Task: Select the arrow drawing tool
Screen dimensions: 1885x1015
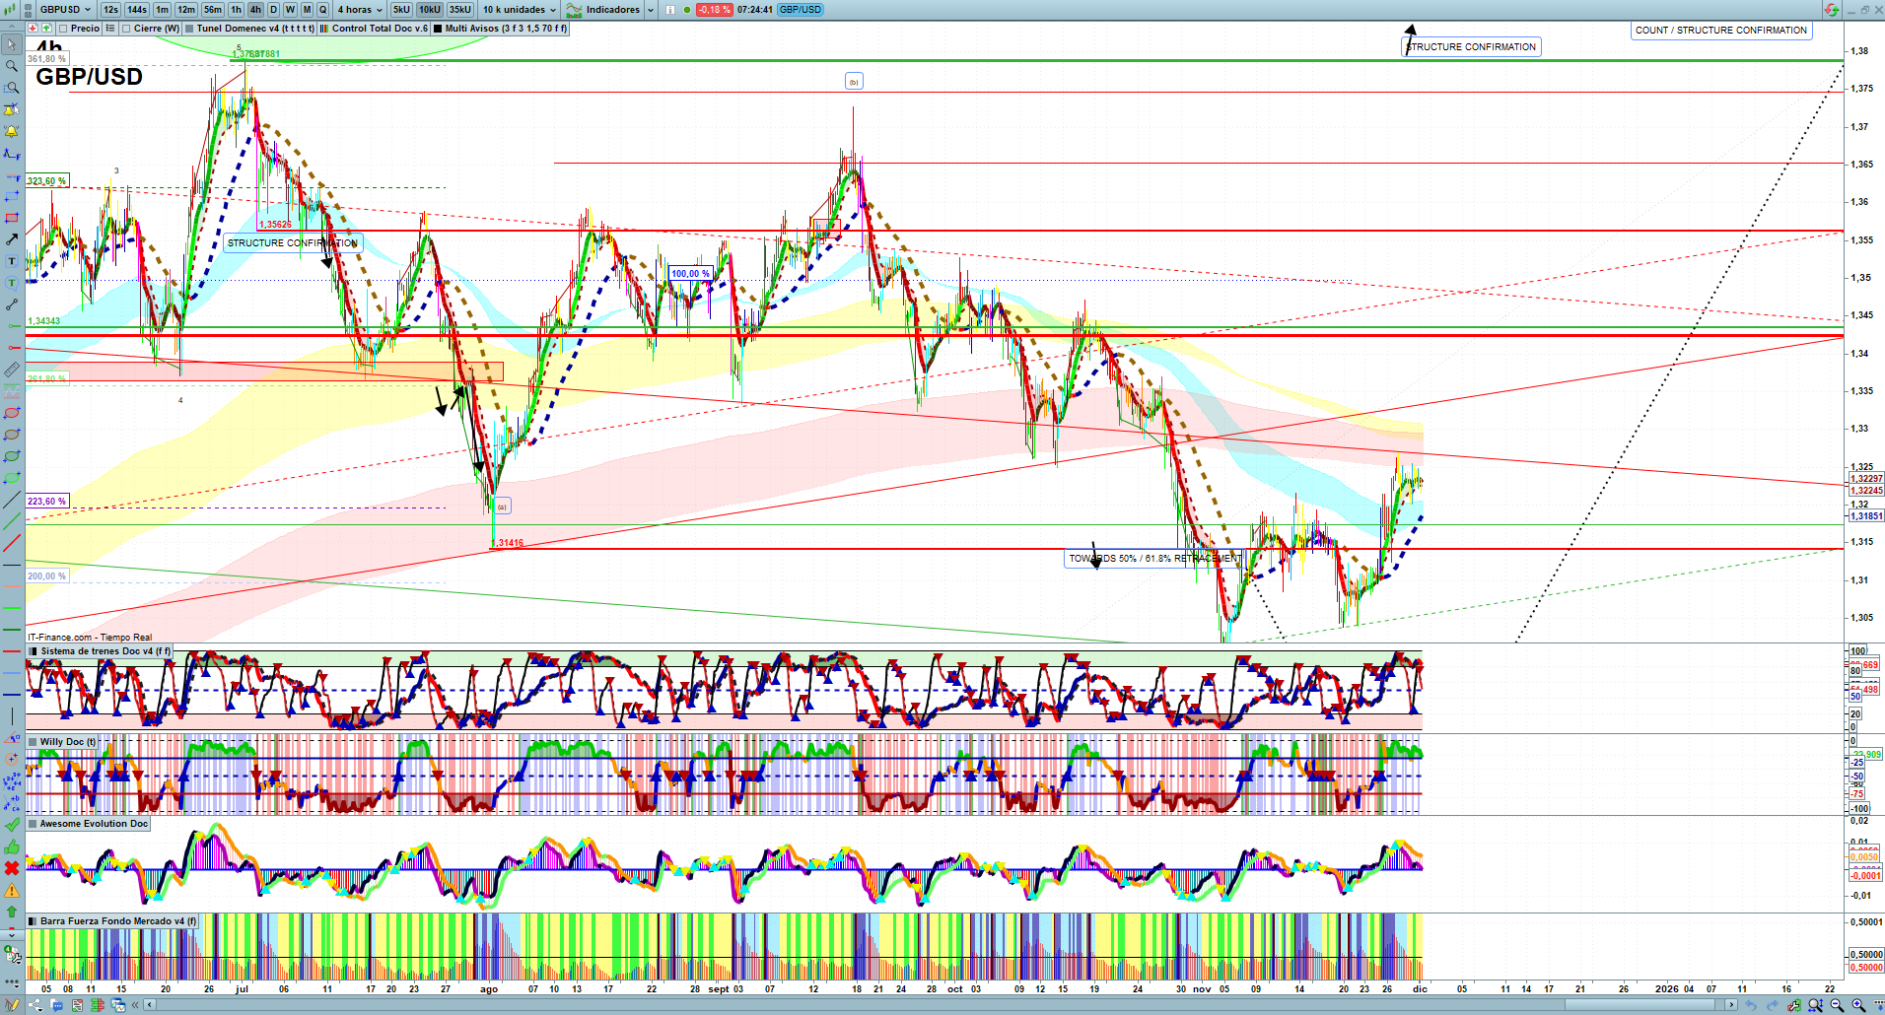Action: click(x=12, y=239)
